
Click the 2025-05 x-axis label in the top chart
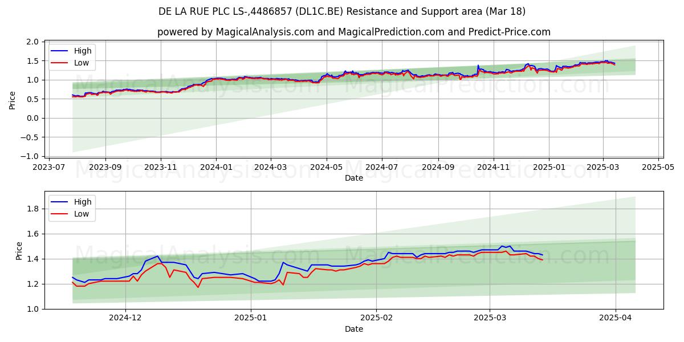point(658,168)
